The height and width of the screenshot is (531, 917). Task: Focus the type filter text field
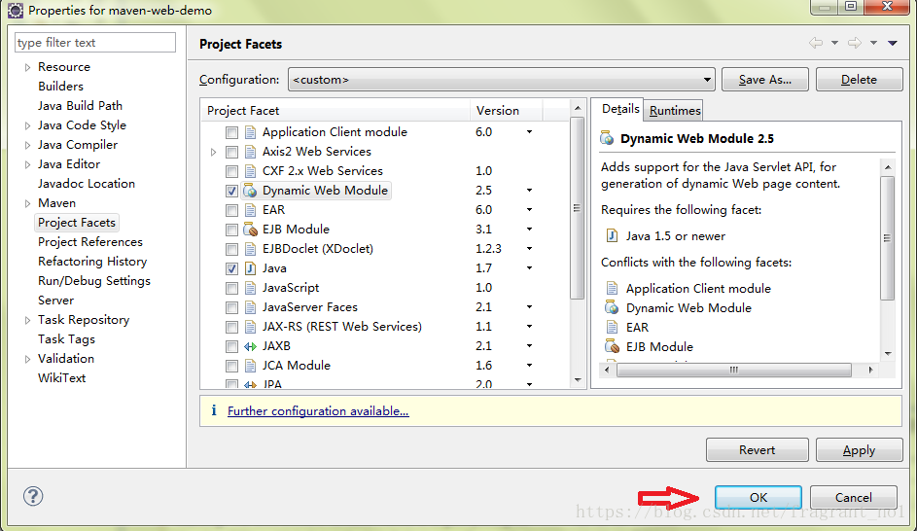(94, 43)
